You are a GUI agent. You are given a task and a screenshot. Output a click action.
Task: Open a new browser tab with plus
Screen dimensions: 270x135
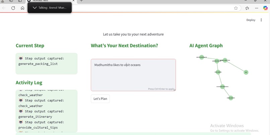[x=81, y=1]
